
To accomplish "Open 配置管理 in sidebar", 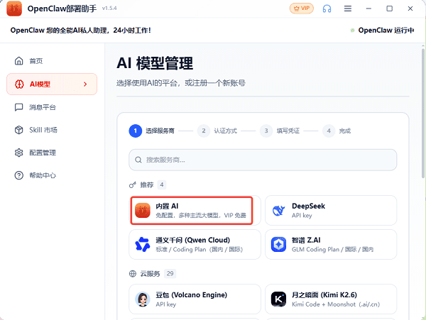I will (x=52, y=153).
